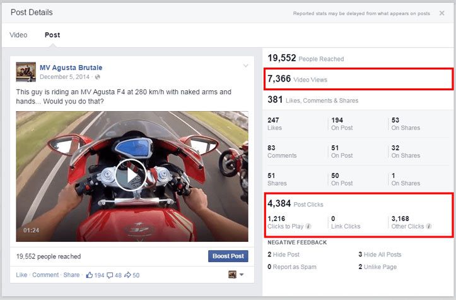Click the comment bubble icon showing 48
This screenshot has height=300, width=456.
coord(110,275)
